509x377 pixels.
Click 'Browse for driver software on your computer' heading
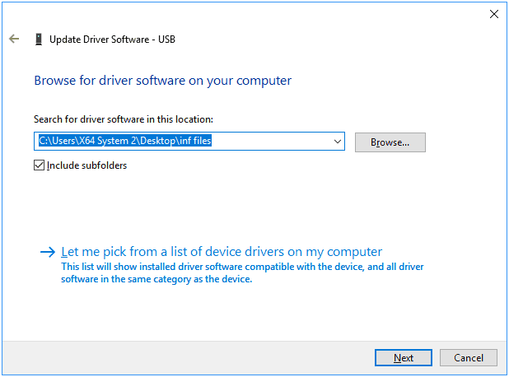[x=162, y=81]
